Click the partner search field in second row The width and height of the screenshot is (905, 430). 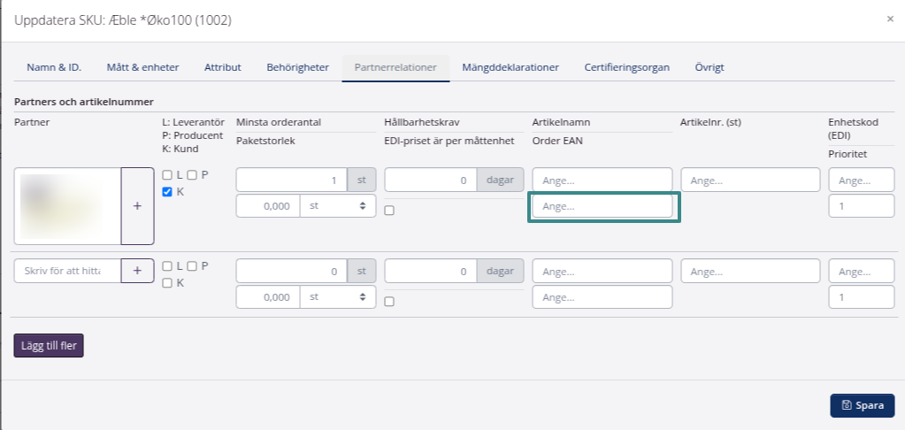coord(66,271)
